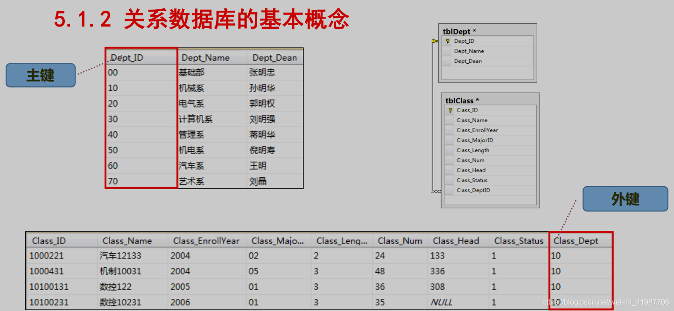
Task: Select the dean cell 倪明寿
Action: click(x=275, y=150)
